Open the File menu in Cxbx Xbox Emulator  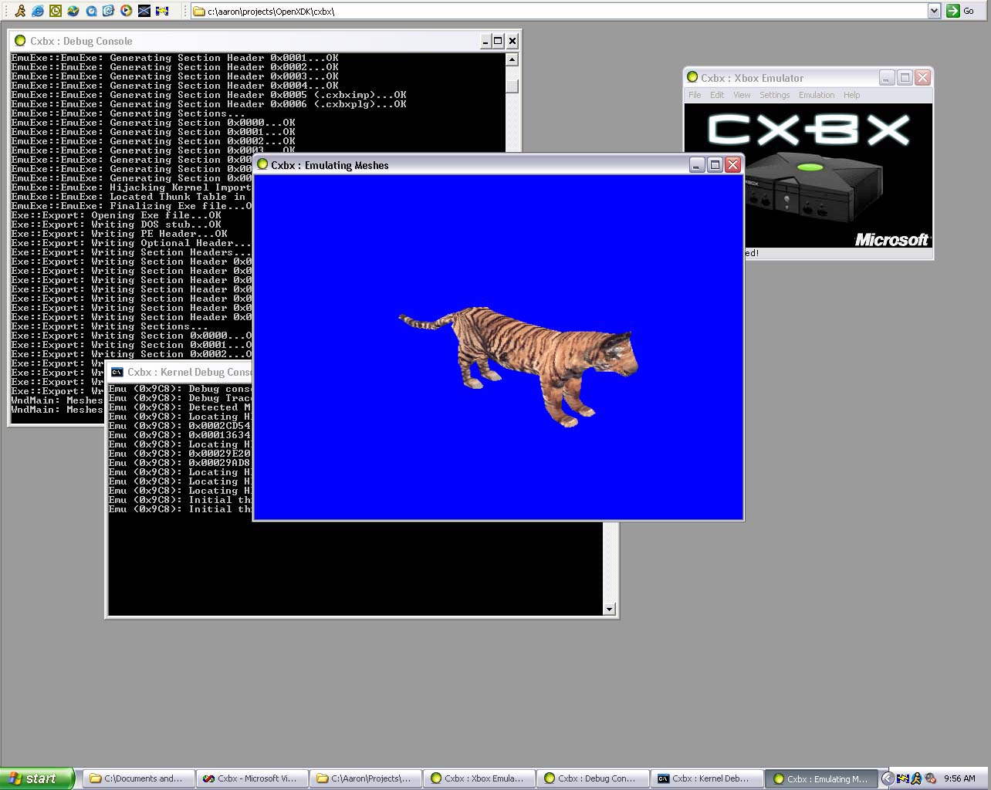[695, 95]
